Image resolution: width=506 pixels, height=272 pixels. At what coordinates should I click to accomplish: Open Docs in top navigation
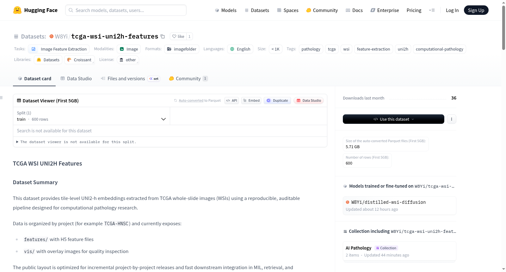[x=354, y=10]
